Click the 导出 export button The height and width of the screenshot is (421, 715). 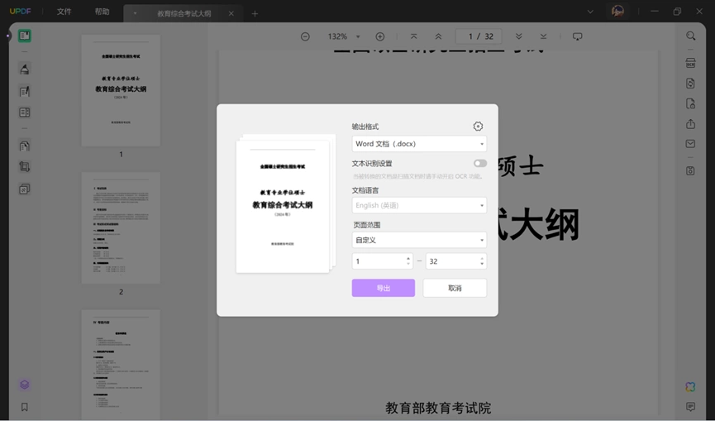pyautogui.click(x=383, y=288)
